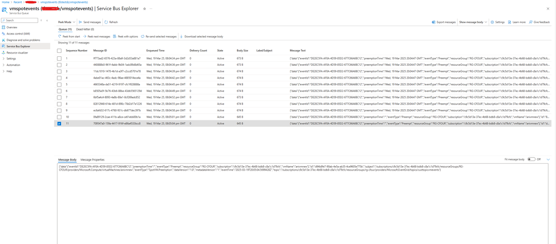Screen dimensions: 556x244
Task: Open the Show message body dropdown
Action: coord(473,22)
